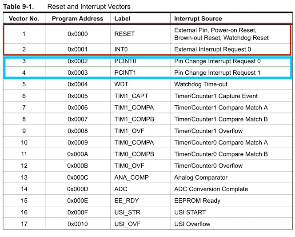Select the TIM1_CAPT label cell
295x237 pixels.
point(132,96)
